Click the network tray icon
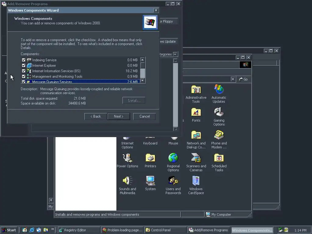Image resolution: width=312 pixels, height=234 pixels. click(x=281, y=230)
